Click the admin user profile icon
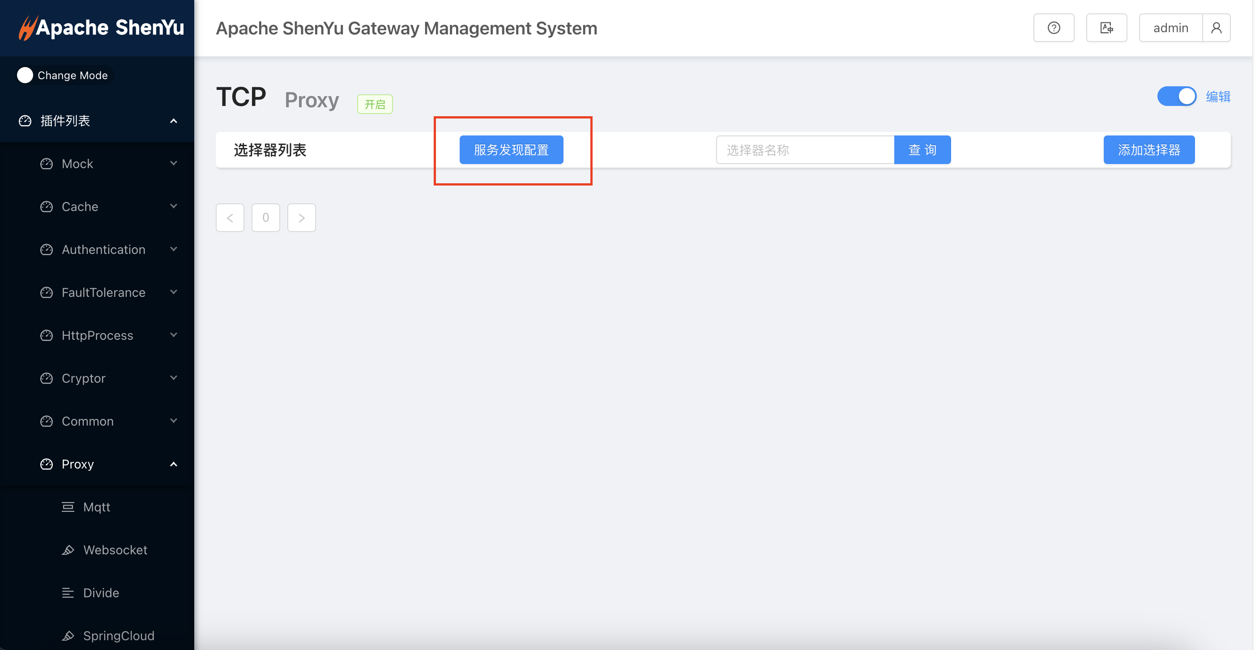 tap(1216, 28)
